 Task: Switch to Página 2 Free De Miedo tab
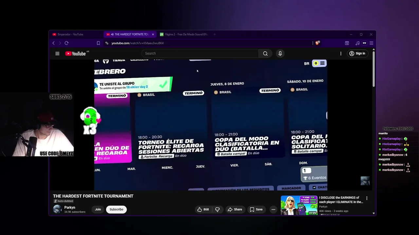click(184, 34)
